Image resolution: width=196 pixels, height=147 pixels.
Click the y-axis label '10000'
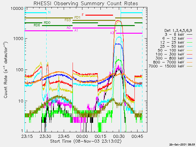tap(17, 9)
